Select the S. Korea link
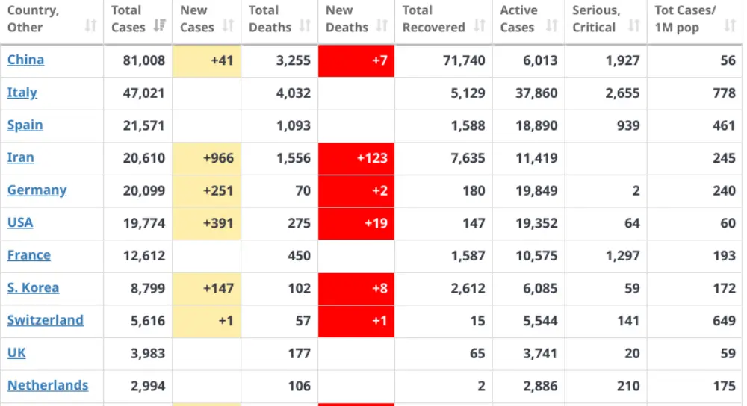Viewport: 747px width, 406px height. pos(33,288)
